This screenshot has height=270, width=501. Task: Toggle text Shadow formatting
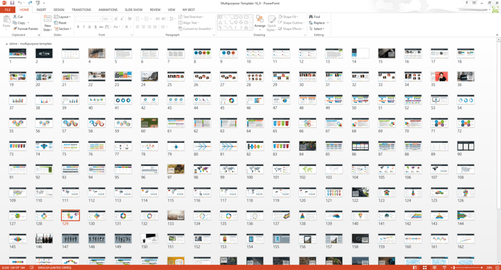coord(95,27)
